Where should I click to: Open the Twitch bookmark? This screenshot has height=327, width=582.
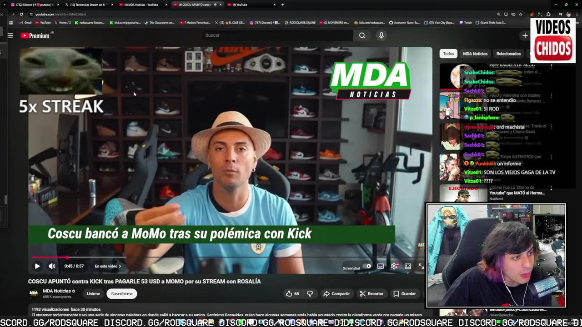pyautogui.click(x=466, y=23)
